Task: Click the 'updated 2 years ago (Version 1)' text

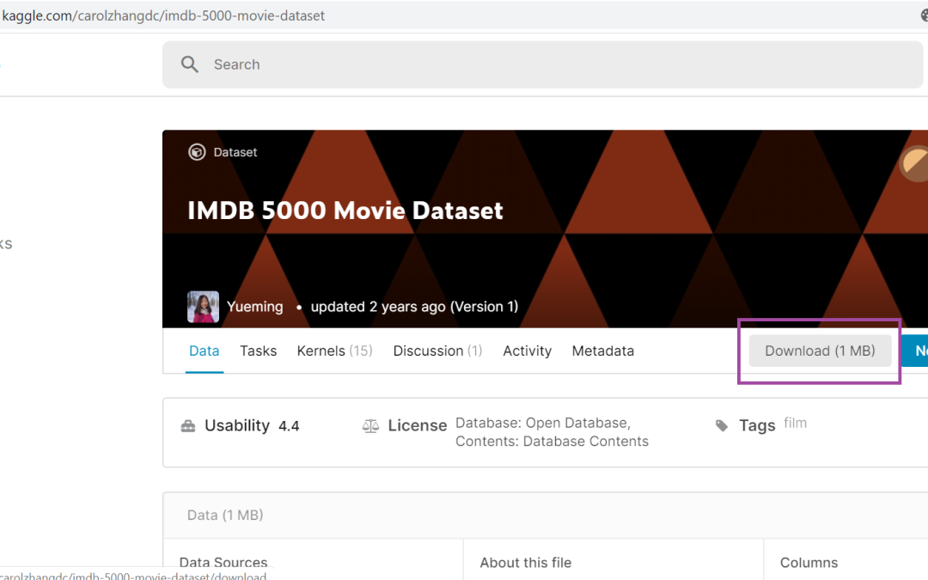Action: coord(414,307)
